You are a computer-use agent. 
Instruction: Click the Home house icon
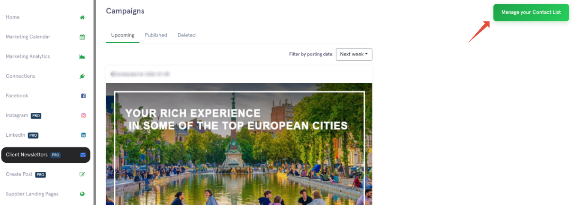click(82, 17)
